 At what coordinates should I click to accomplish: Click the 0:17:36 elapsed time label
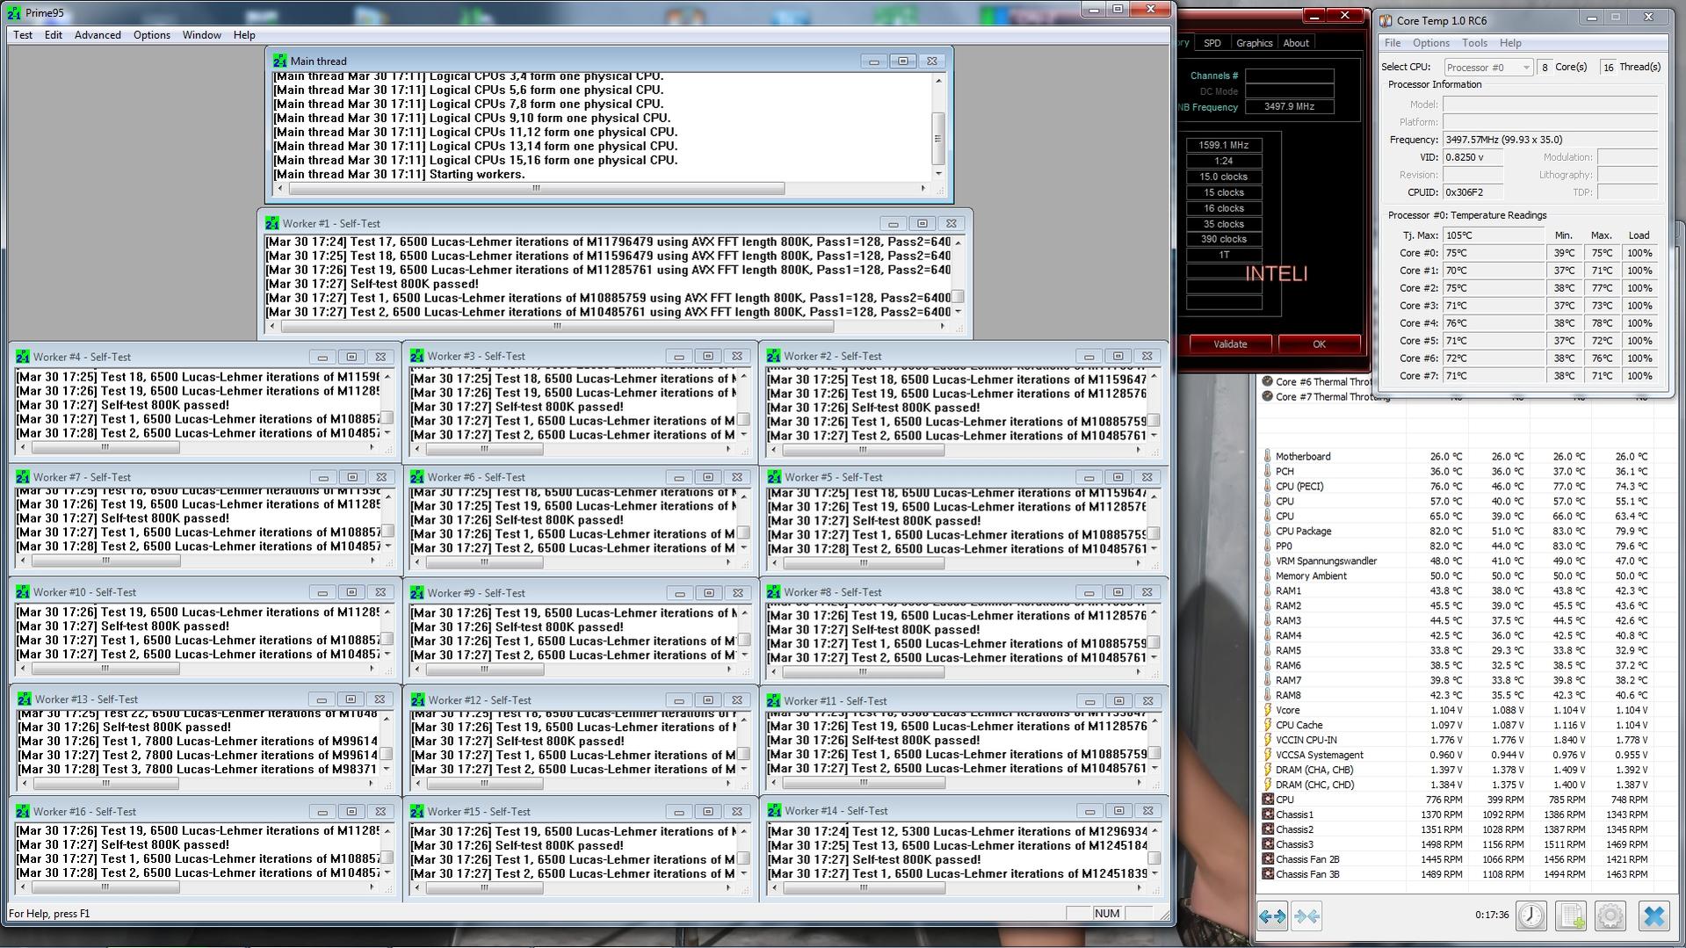[x=1492, y=915]
